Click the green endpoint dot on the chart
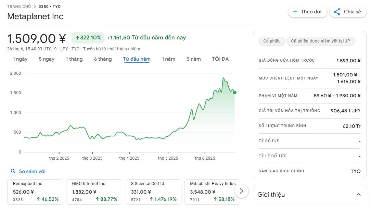 (234, 93)
